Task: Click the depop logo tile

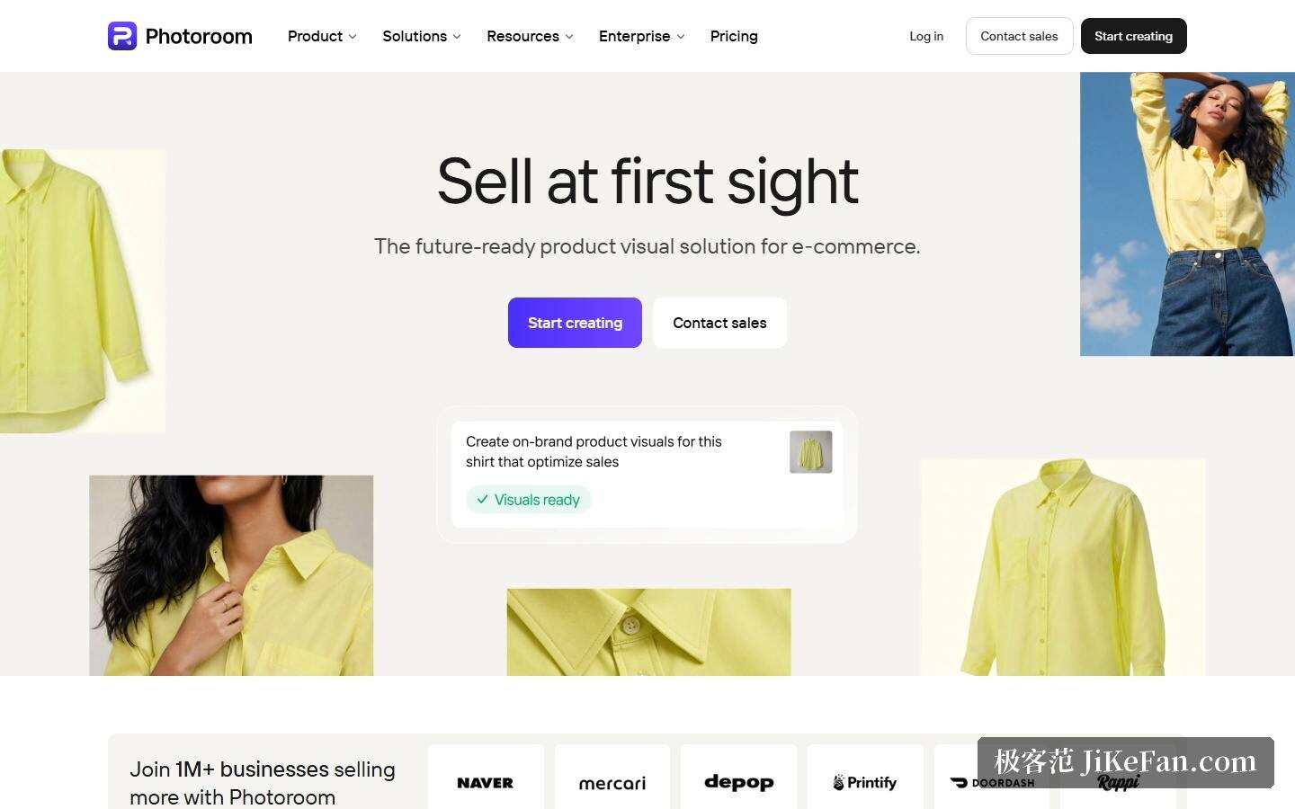Action: click(x=738, y=782)
